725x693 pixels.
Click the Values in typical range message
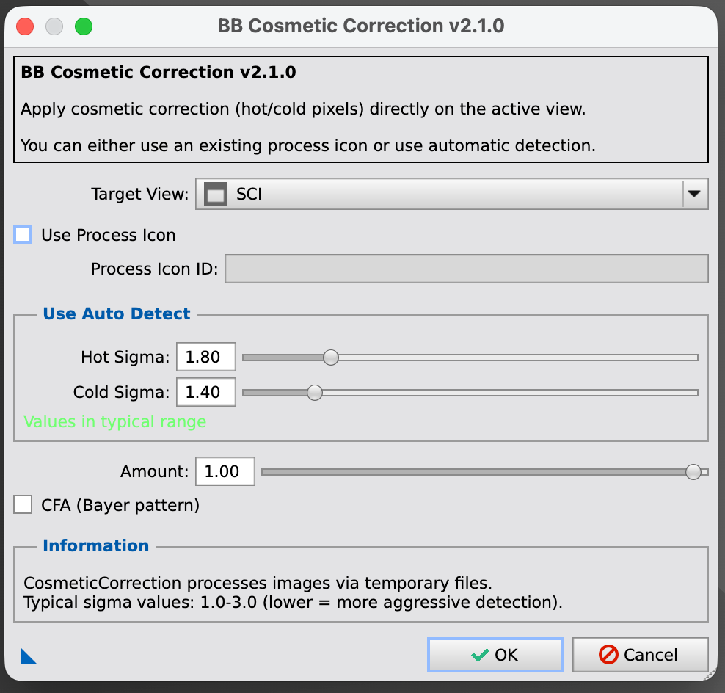pos(114,422)
